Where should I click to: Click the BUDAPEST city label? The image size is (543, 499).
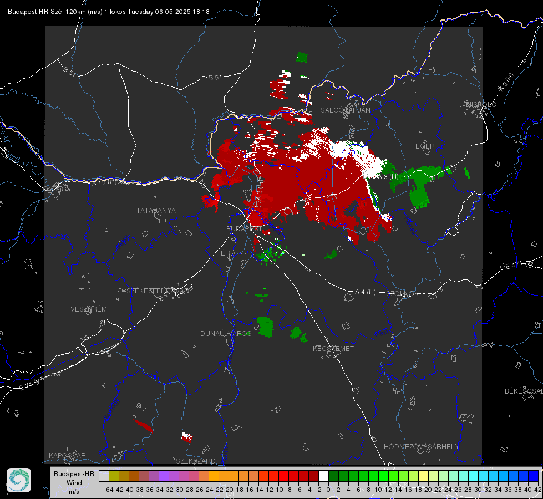click(244, 228)
